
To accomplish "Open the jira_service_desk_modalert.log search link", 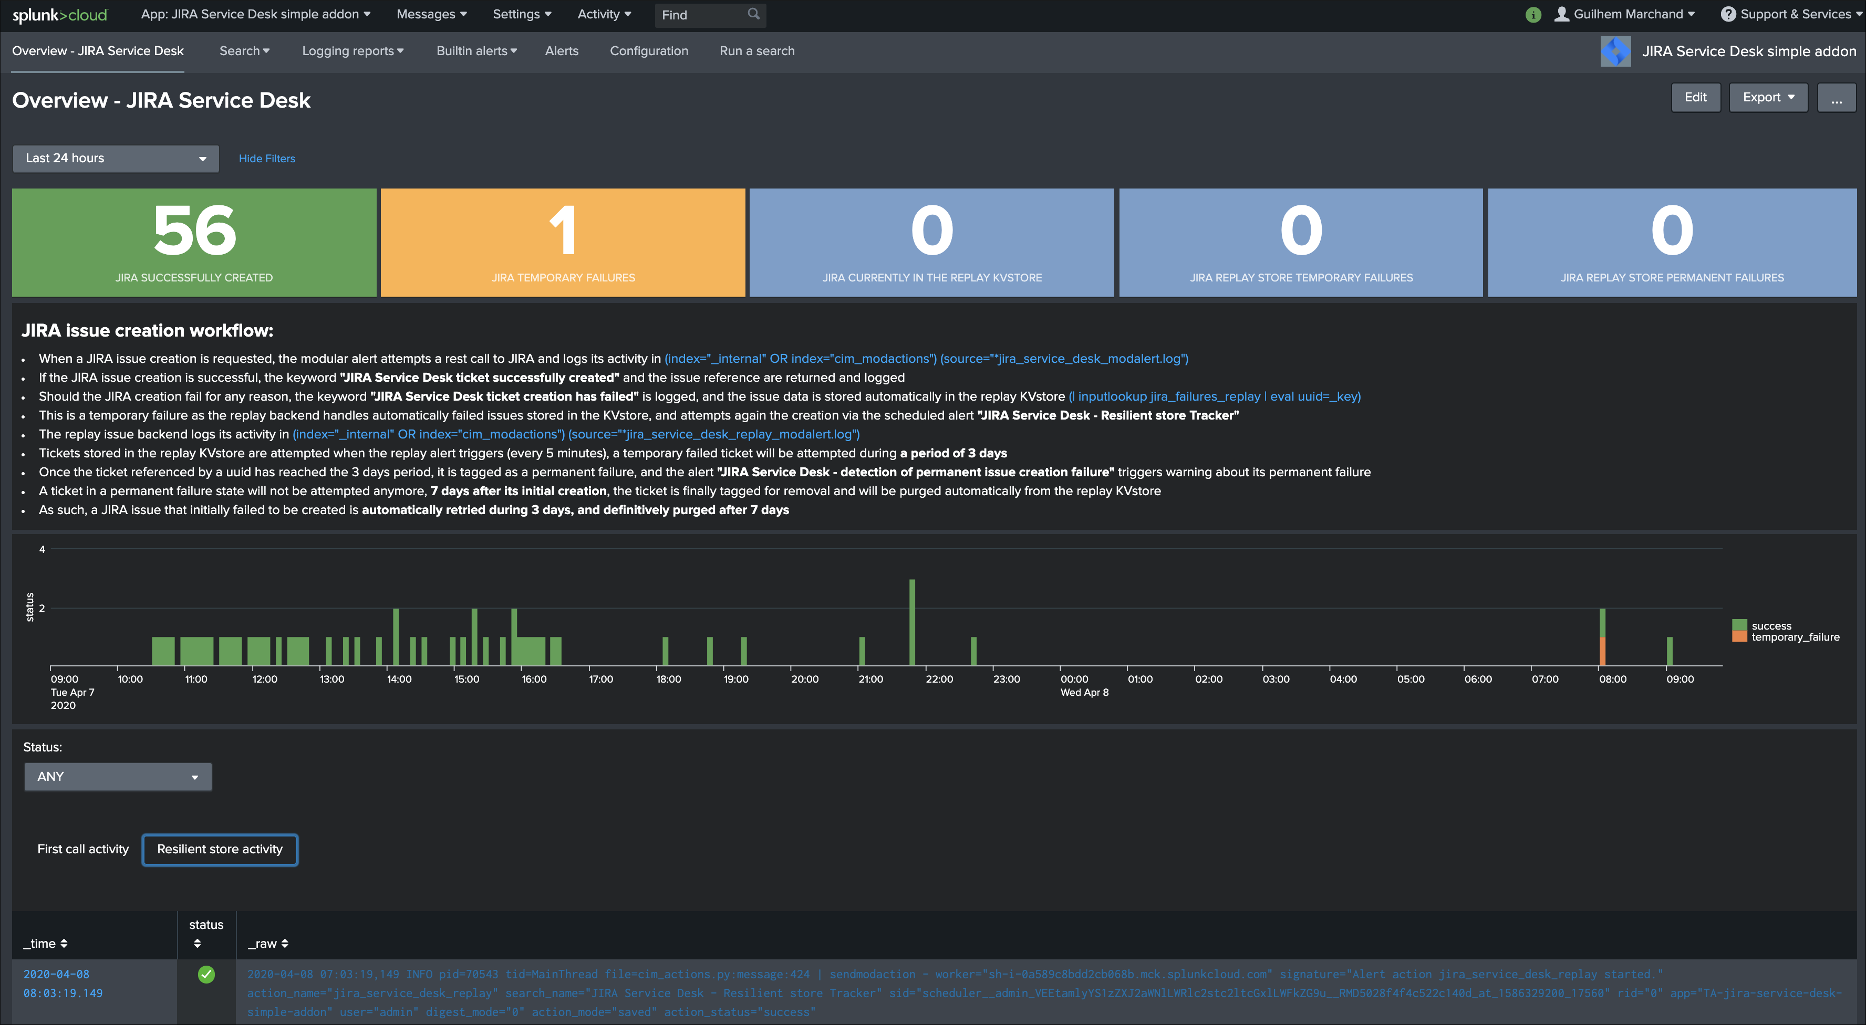I will [x=926, y=358].
